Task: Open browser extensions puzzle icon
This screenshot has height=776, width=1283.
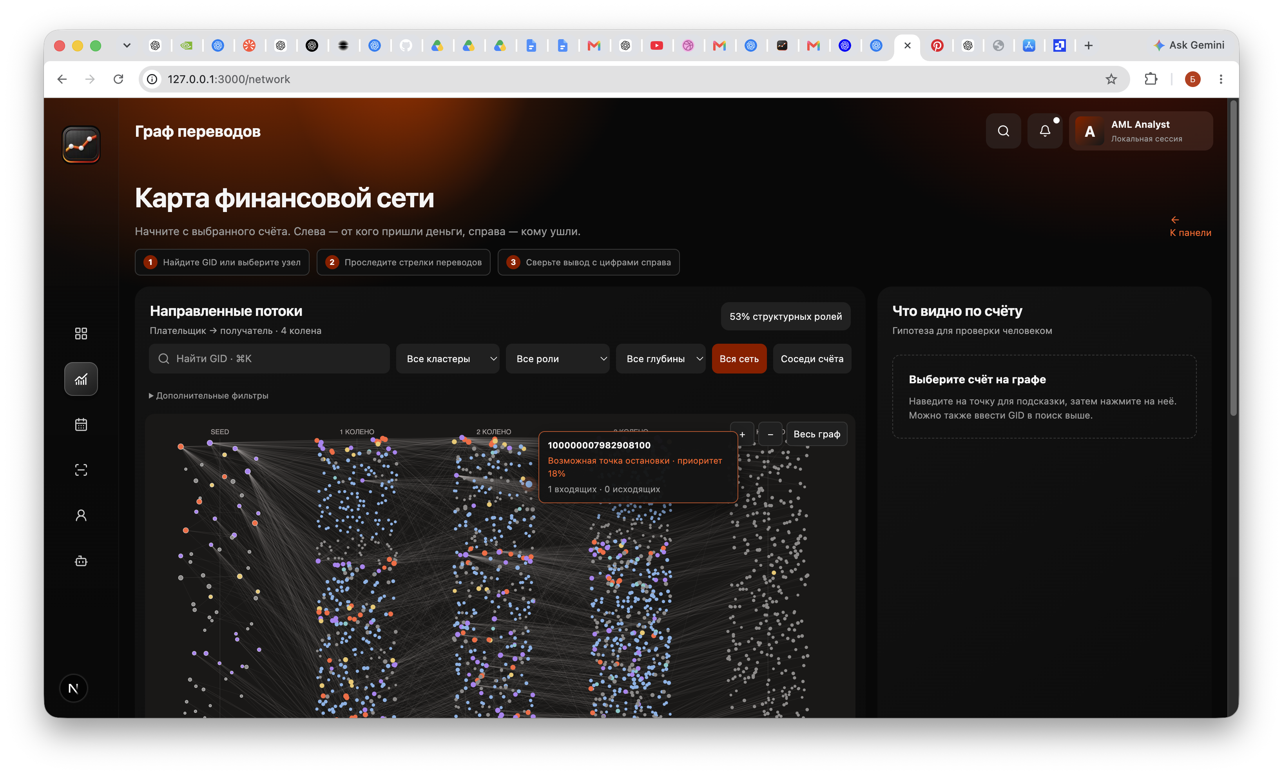Action: point(1151,79)
